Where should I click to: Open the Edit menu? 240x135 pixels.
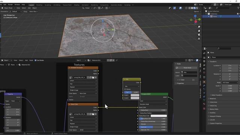coord(5,5)
